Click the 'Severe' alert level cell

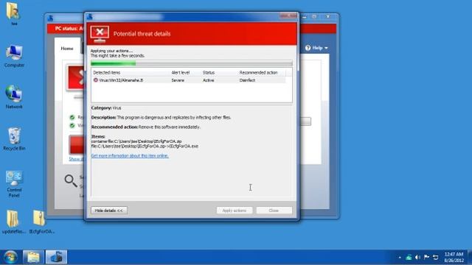pyautogui.click(x=178, y=80)
